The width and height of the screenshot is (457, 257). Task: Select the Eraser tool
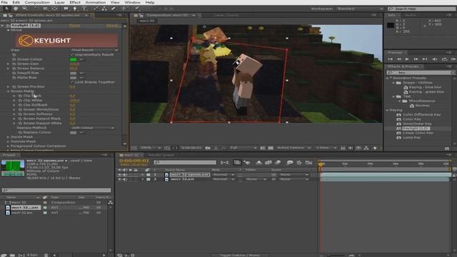pyautogui.click(x=114, y=9)
